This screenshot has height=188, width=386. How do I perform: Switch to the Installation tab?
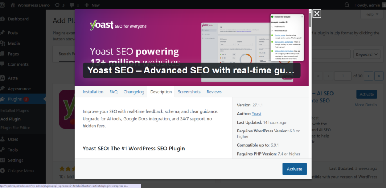tap(93, 92)
